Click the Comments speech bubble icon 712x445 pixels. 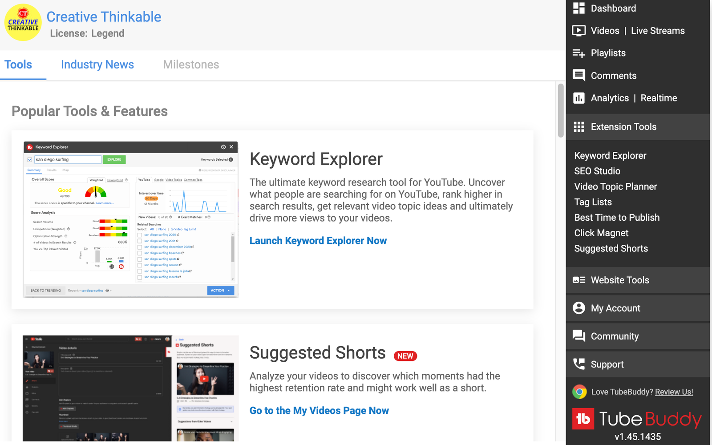[578, 76]
